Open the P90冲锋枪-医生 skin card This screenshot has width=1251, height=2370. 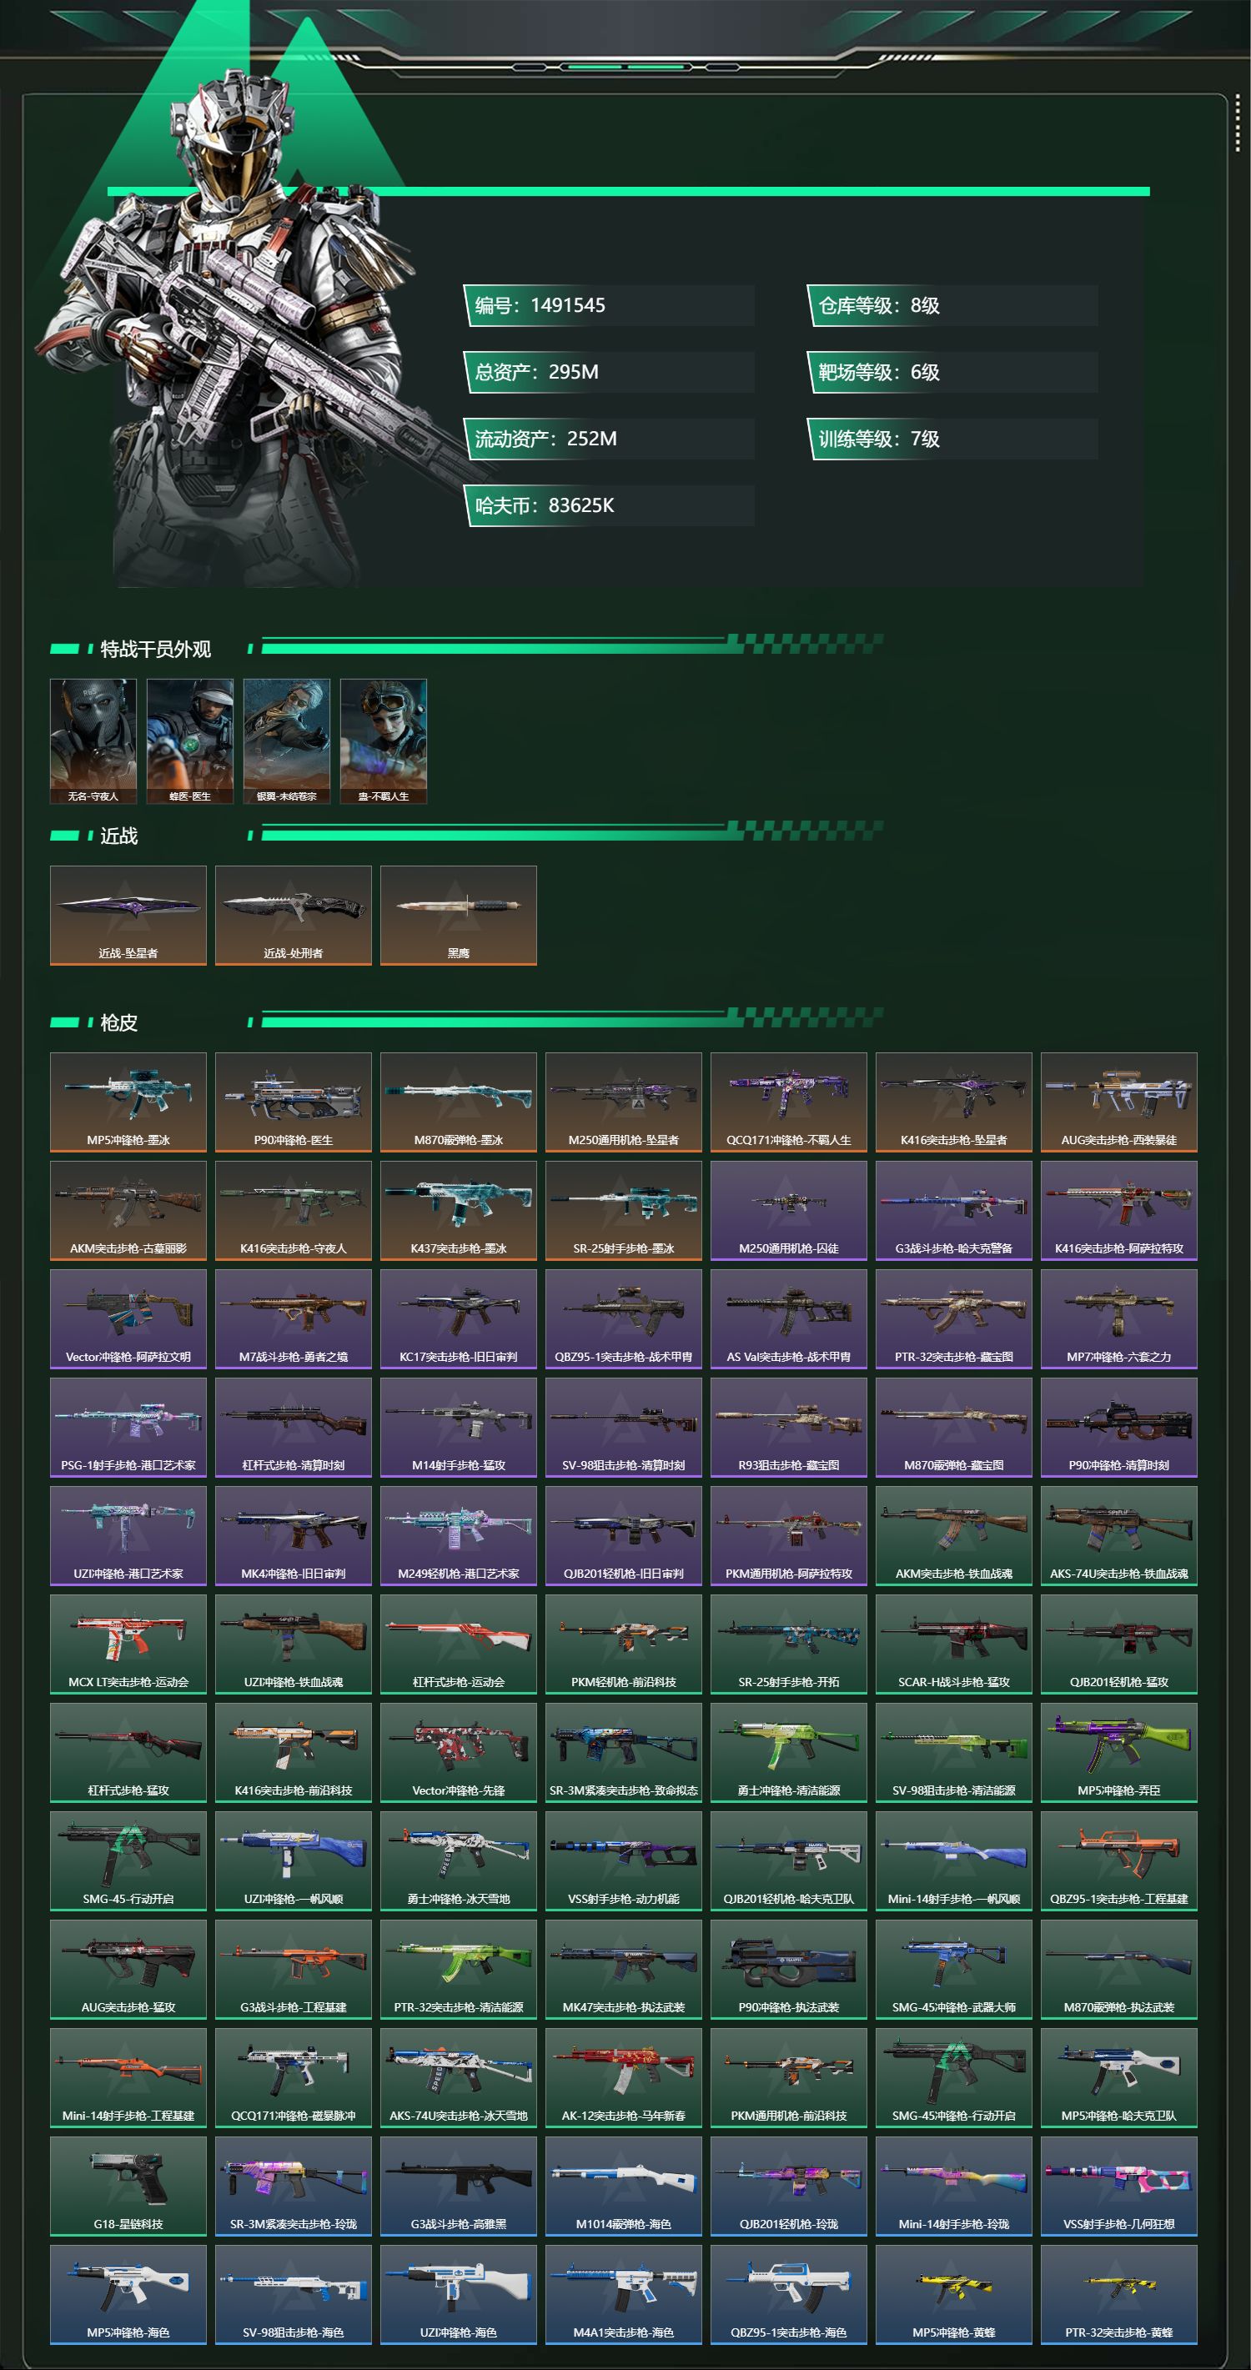coord(294,1102)
